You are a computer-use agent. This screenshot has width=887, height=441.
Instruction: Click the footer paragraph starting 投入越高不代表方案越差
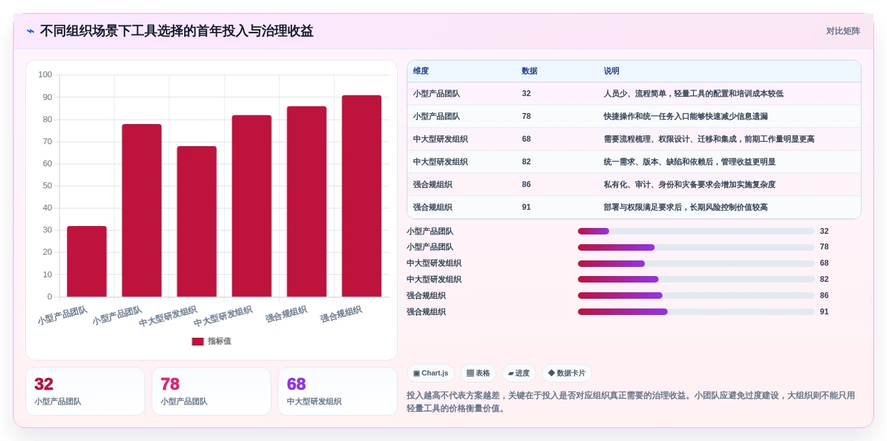(x=631, y=401)
